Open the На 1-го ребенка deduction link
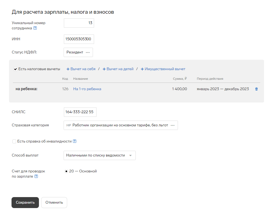 [87, 89]
